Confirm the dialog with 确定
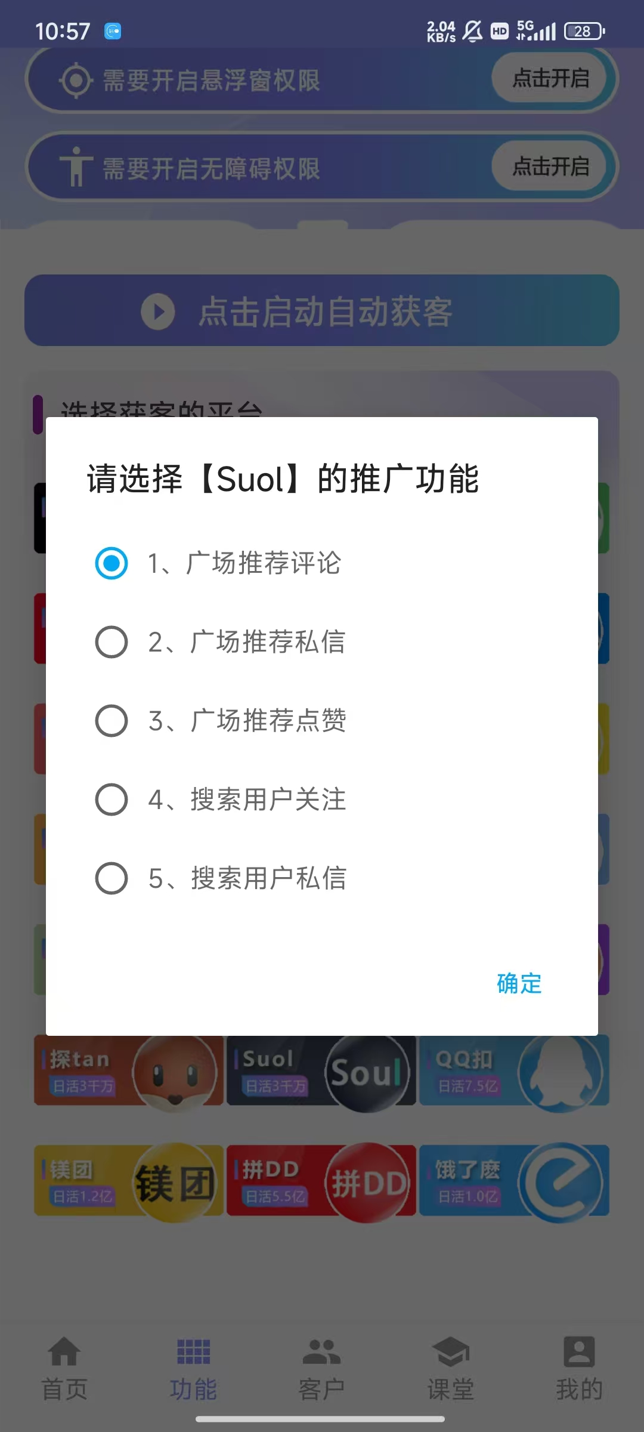The height and width of the screenshot is (1432, 644). pos(519,983)
